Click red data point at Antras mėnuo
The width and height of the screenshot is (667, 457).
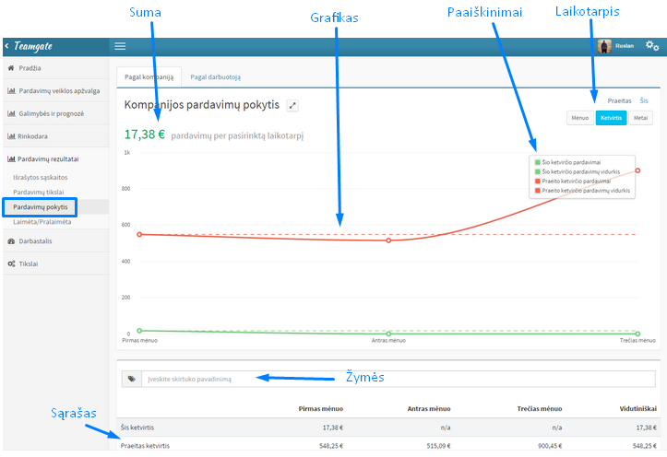point(388,240)
